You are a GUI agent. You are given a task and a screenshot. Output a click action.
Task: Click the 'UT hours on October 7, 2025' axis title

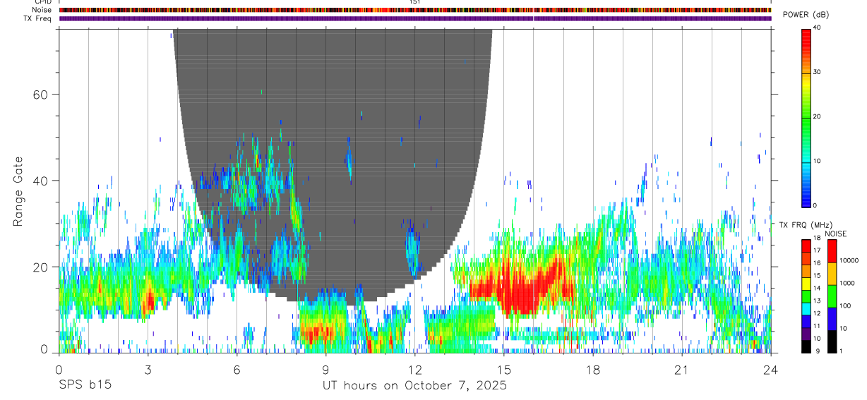click(x=414, y=386)
